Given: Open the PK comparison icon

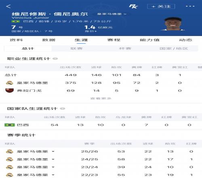Looking at the screenshot, I should click(x=133, y=6).
